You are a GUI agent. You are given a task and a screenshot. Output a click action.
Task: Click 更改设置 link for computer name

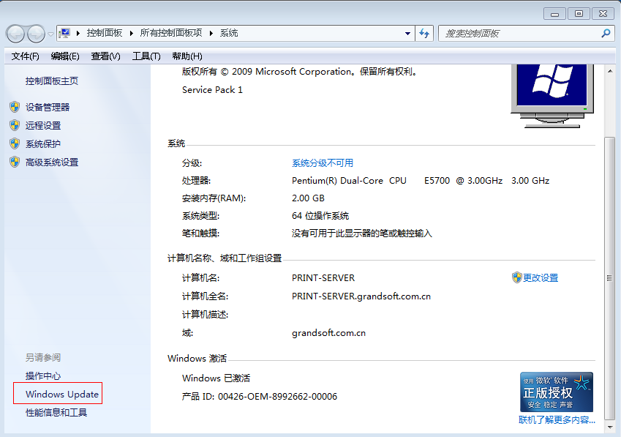point(541,277)
